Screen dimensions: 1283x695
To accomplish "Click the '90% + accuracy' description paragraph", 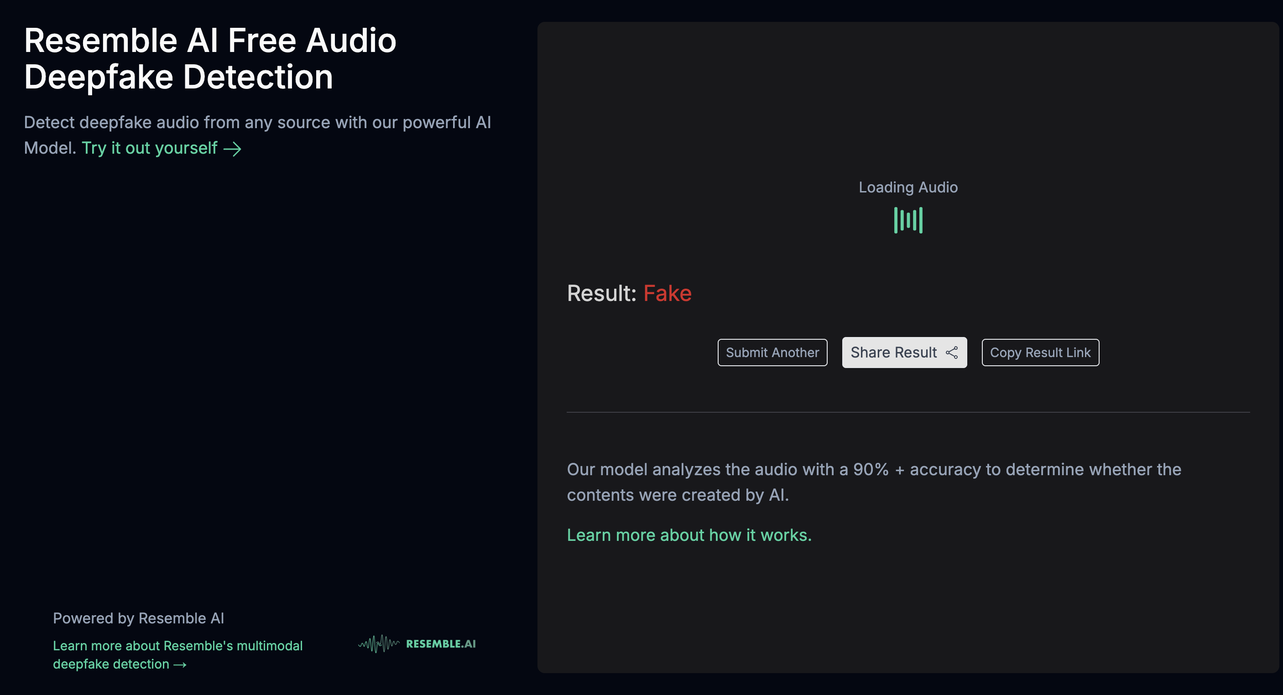I will tap(874, 482).
